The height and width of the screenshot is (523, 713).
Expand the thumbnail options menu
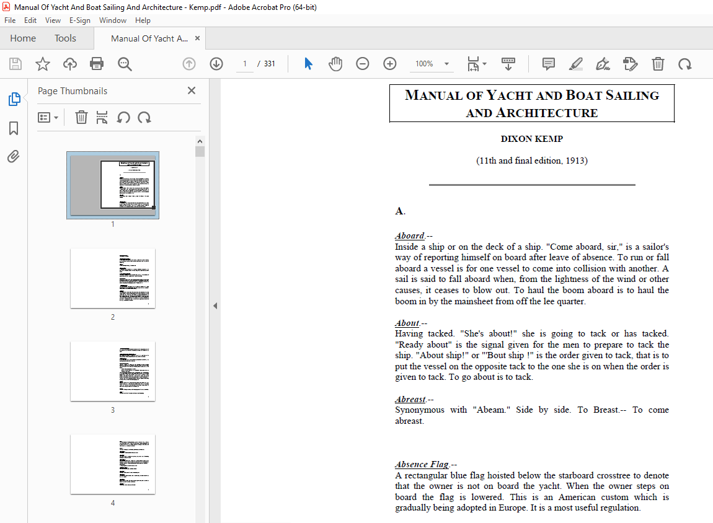pyautogui.click(x=48, y=117)
